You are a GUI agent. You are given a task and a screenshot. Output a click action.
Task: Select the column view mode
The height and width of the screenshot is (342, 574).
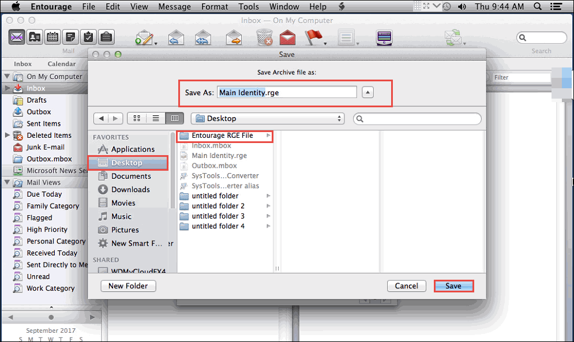(175, 118)
